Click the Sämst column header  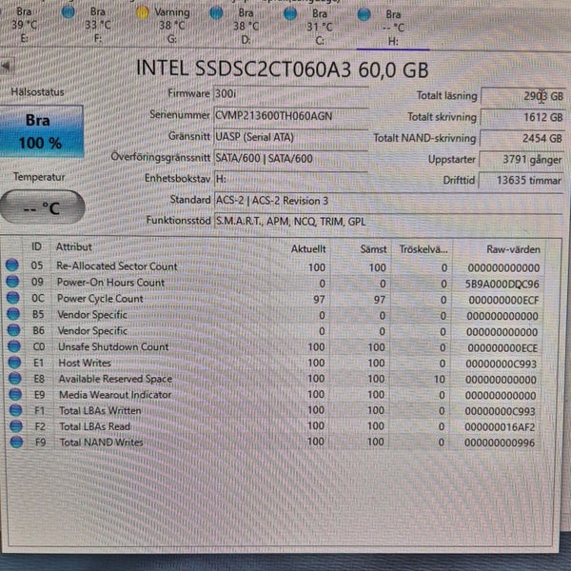pyautogui.click(x=373, y=249)
